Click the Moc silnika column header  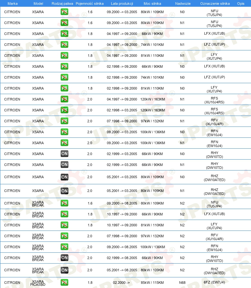pyautogui.click(x=152, y=4)
